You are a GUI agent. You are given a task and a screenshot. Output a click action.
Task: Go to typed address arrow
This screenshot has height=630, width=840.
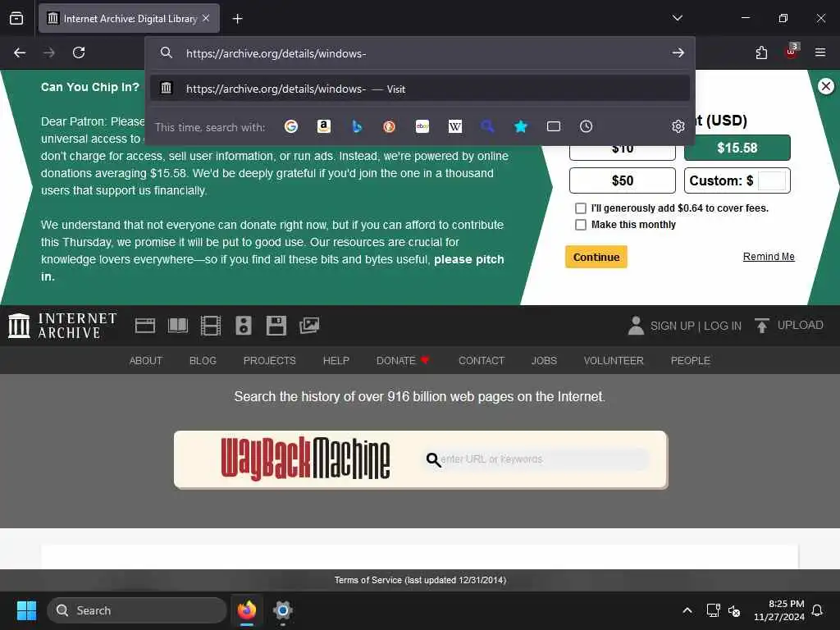pyautogui.click(x=678, y=53)
